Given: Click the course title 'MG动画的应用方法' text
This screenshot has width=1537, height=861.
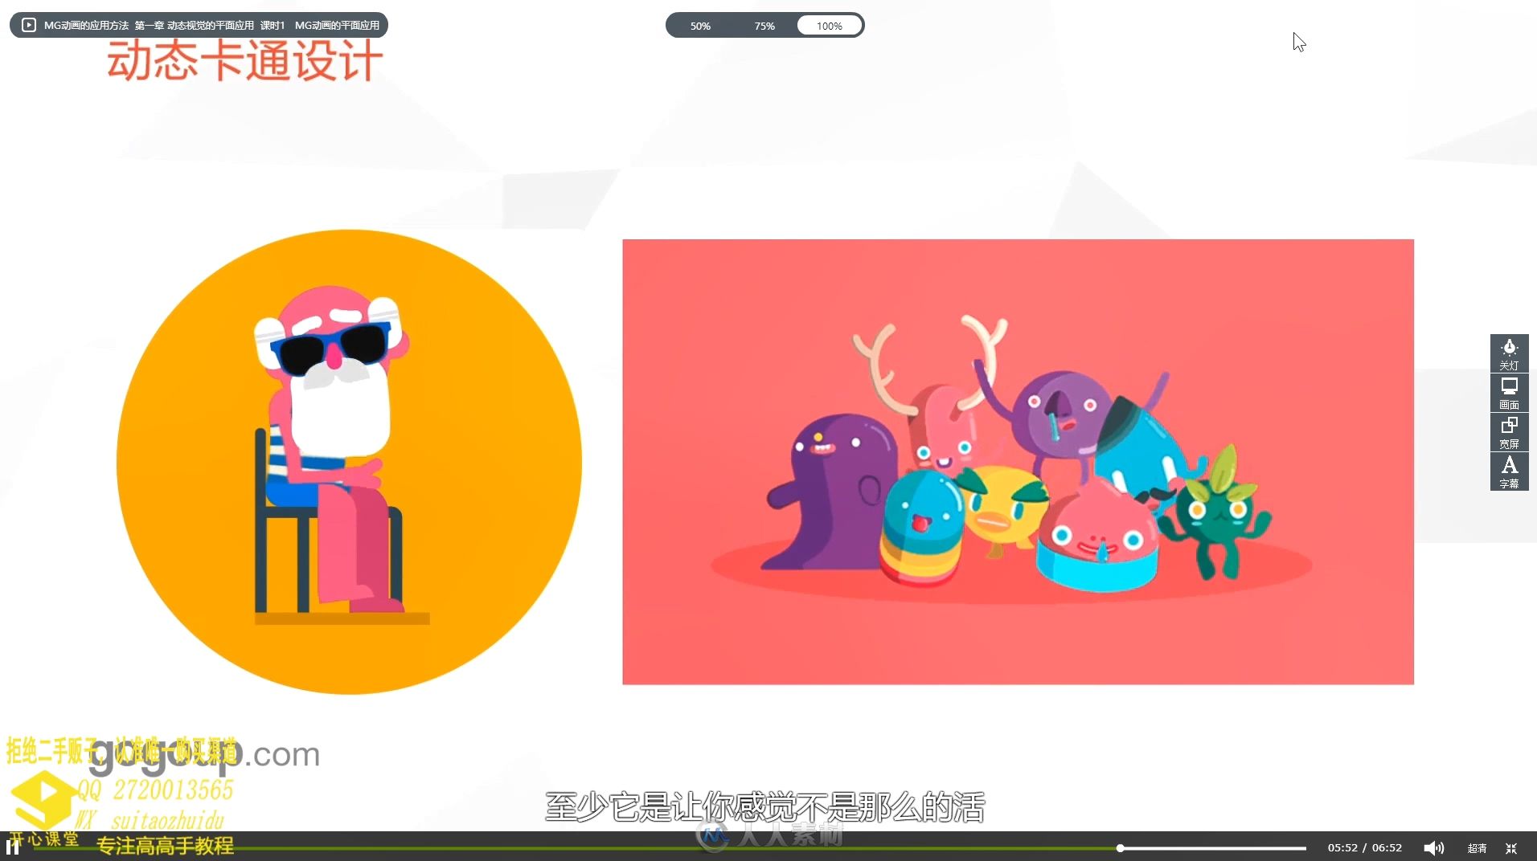Looking at the screenshot, I should [x=86, y=25].
